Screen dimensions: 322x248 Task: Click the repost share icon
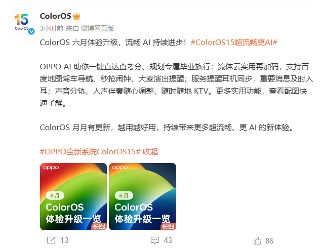click(51, 240)
